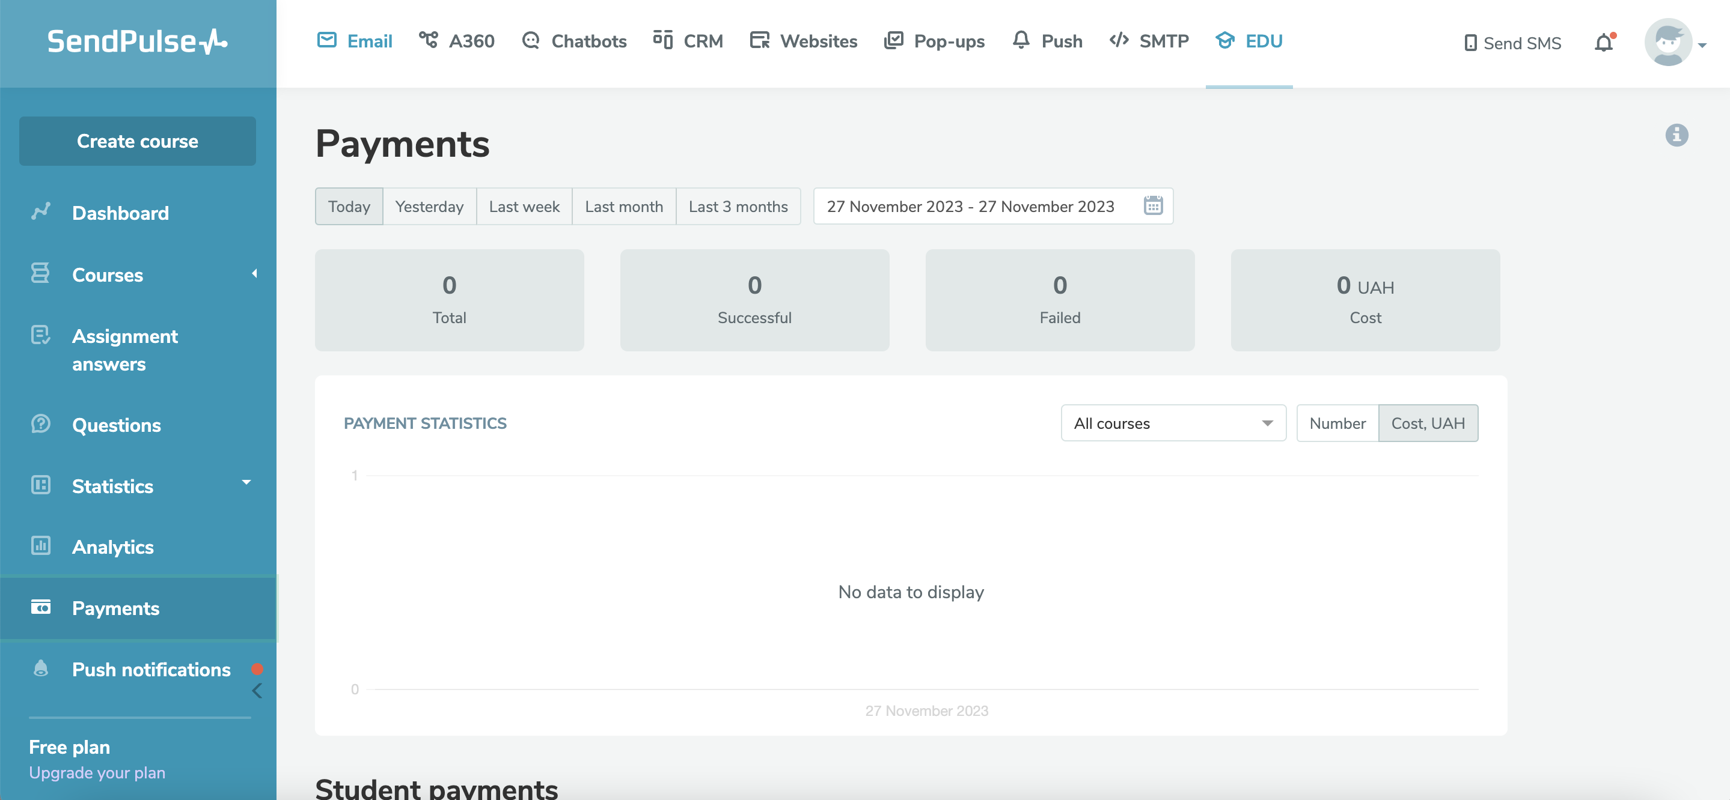The width and height of the screenshot is (1730, 800).
Task: Click the date range input field
Action: coord(993,206)
